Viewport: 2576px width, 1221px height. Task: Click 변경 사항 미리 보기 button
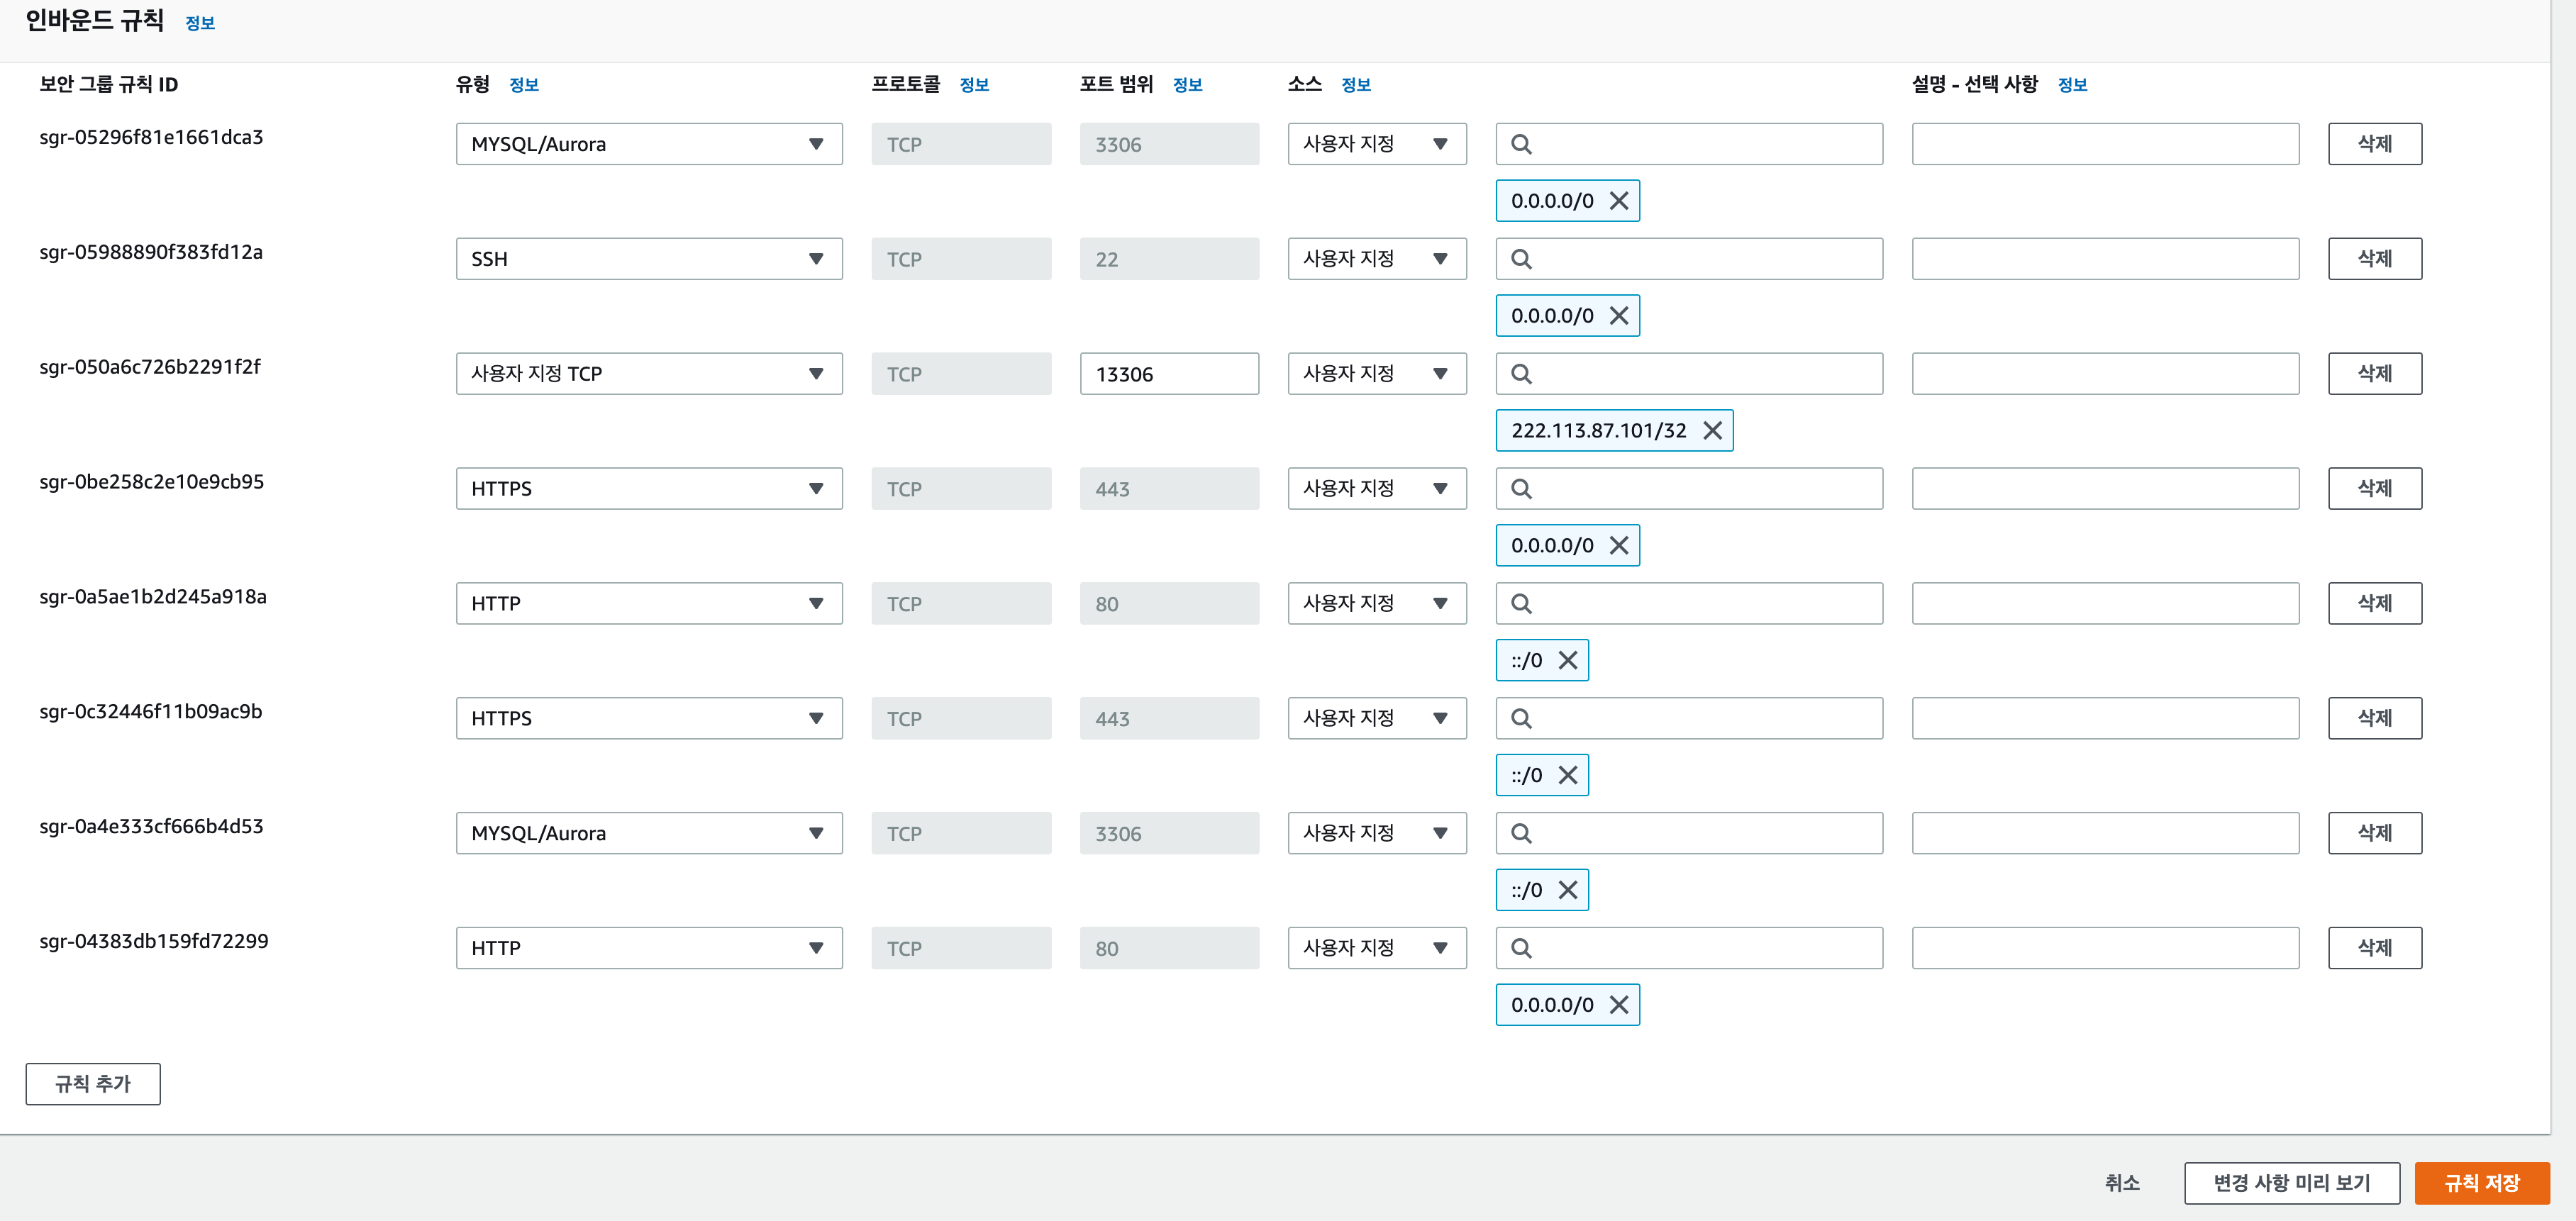click(2292, 1184)
